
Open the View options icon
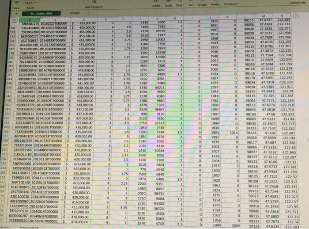click(x=17, y=3)
